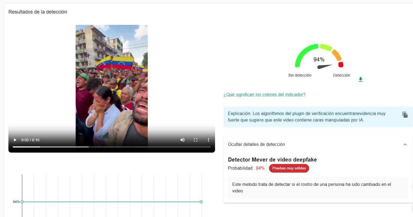
Task: Play the video
Action: (x=15, y=140)
